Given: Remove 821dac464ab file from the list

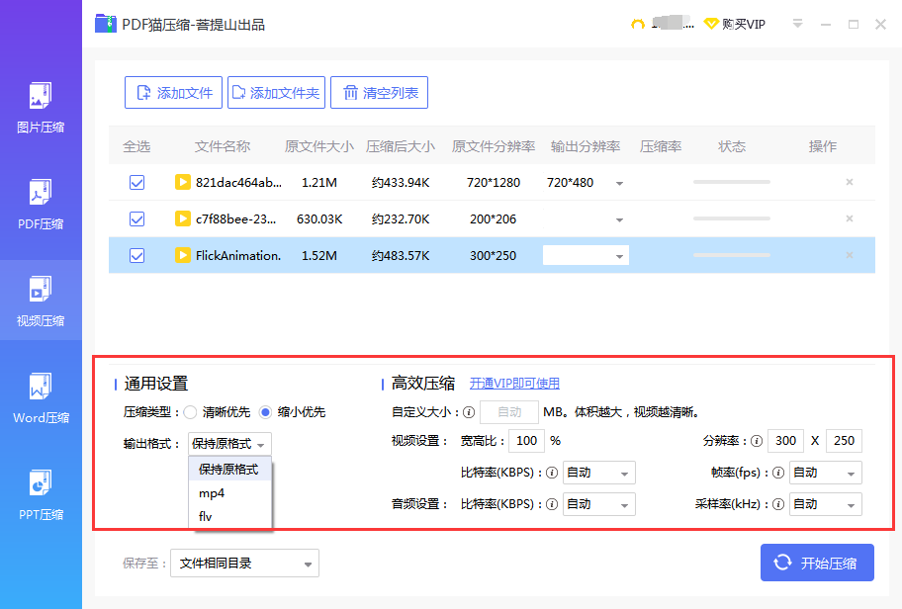Looking at the screenshot, I should [x=849, y=182].
